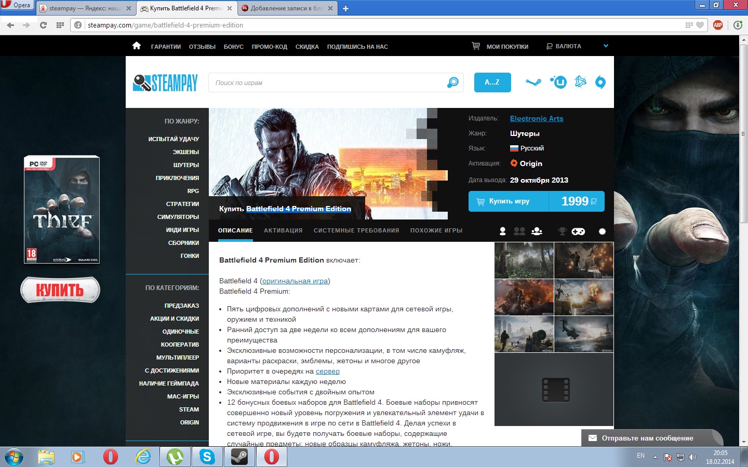Click the сервер link
The height and width of the screenshot is (467, 748).
(328, 371)
